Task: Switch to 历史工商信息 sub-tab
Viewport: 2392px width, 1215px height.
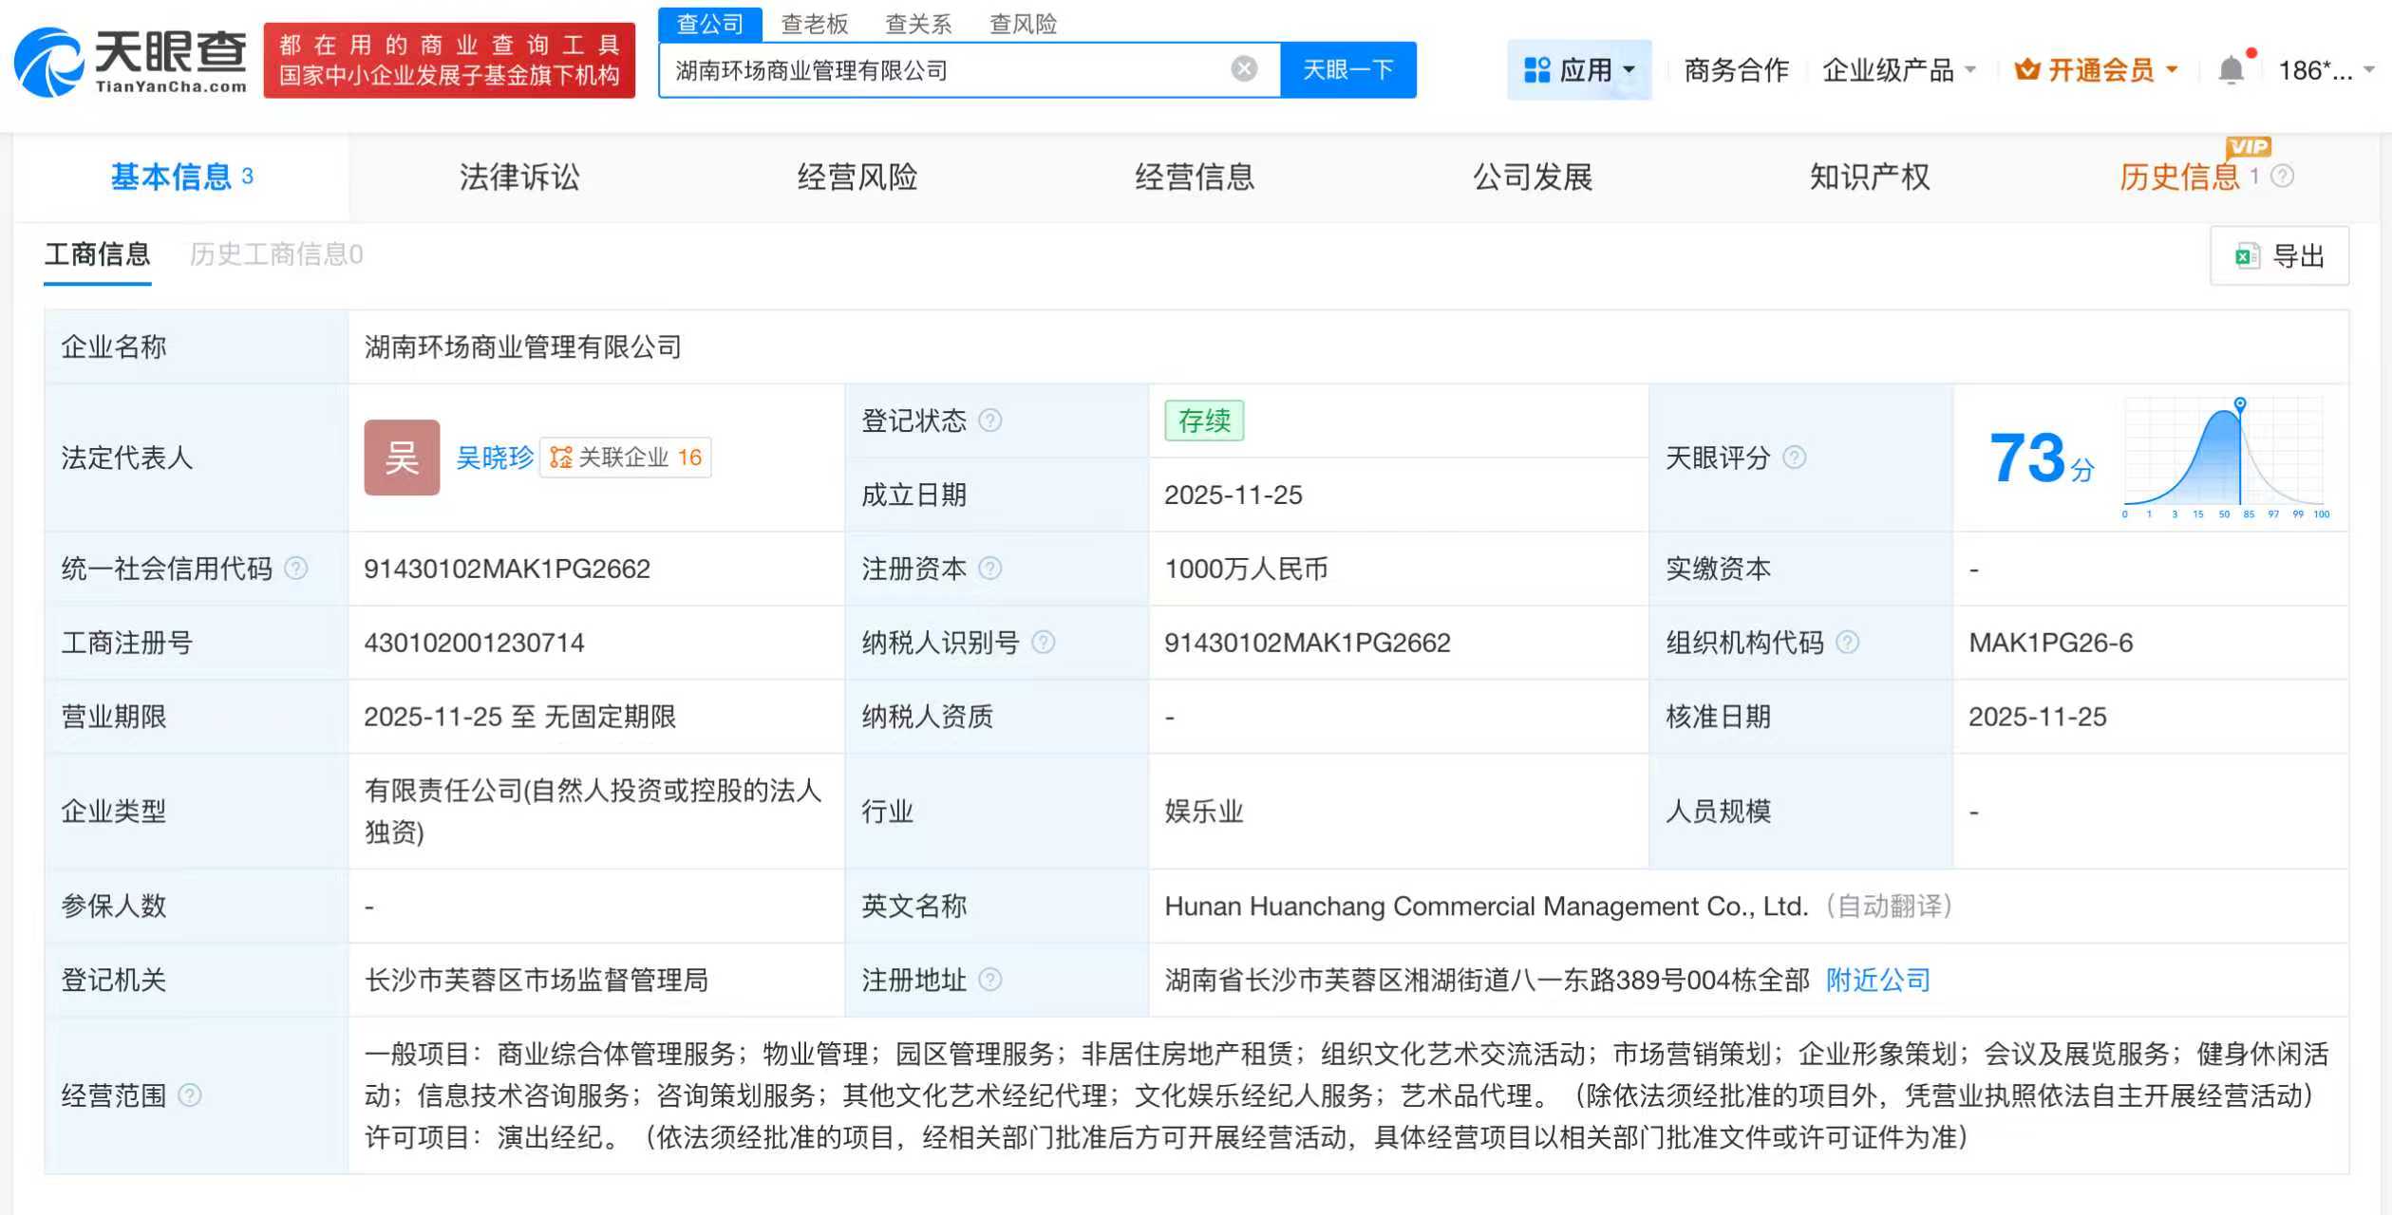Action: coord(273,254)
